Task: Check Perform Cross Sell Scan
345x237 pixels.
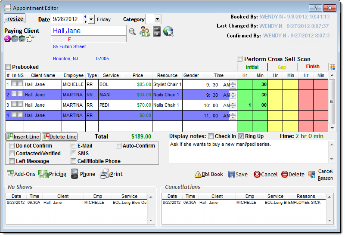Action: [x=239, y=59]
